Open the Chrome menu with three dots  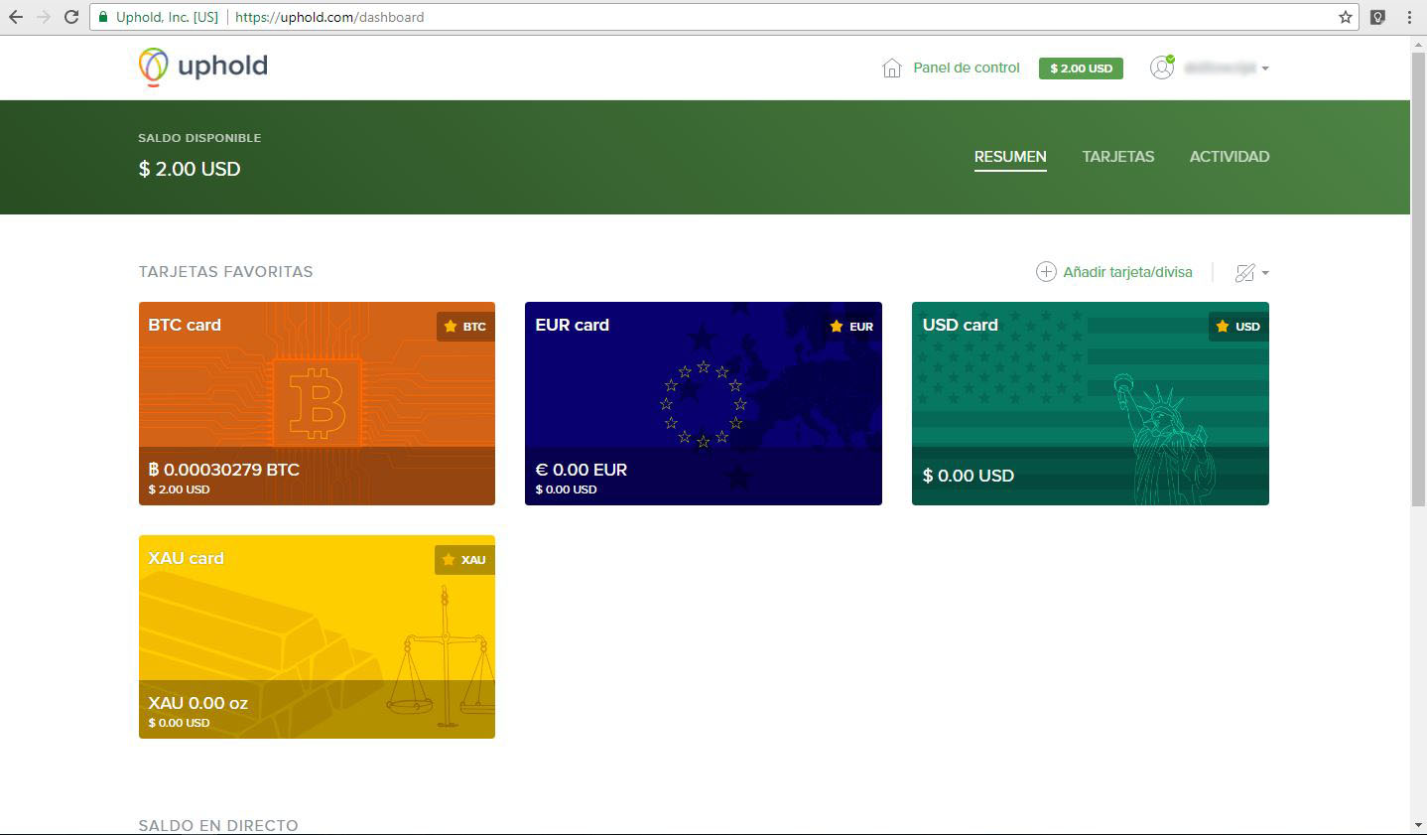pos(1409,17)
